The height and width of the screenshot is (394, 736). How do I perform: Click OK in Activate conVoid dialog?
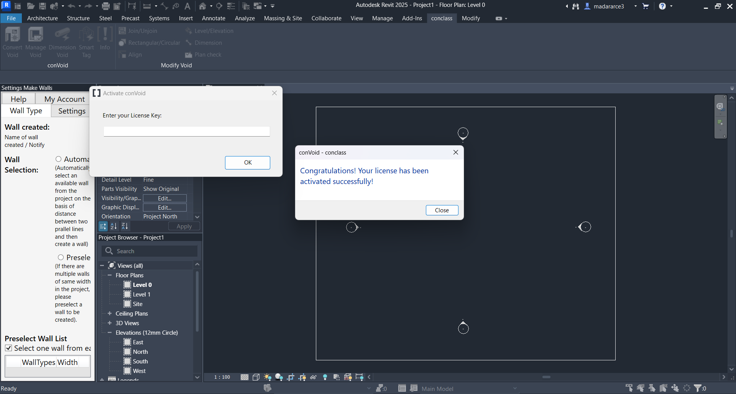(248, 163)
